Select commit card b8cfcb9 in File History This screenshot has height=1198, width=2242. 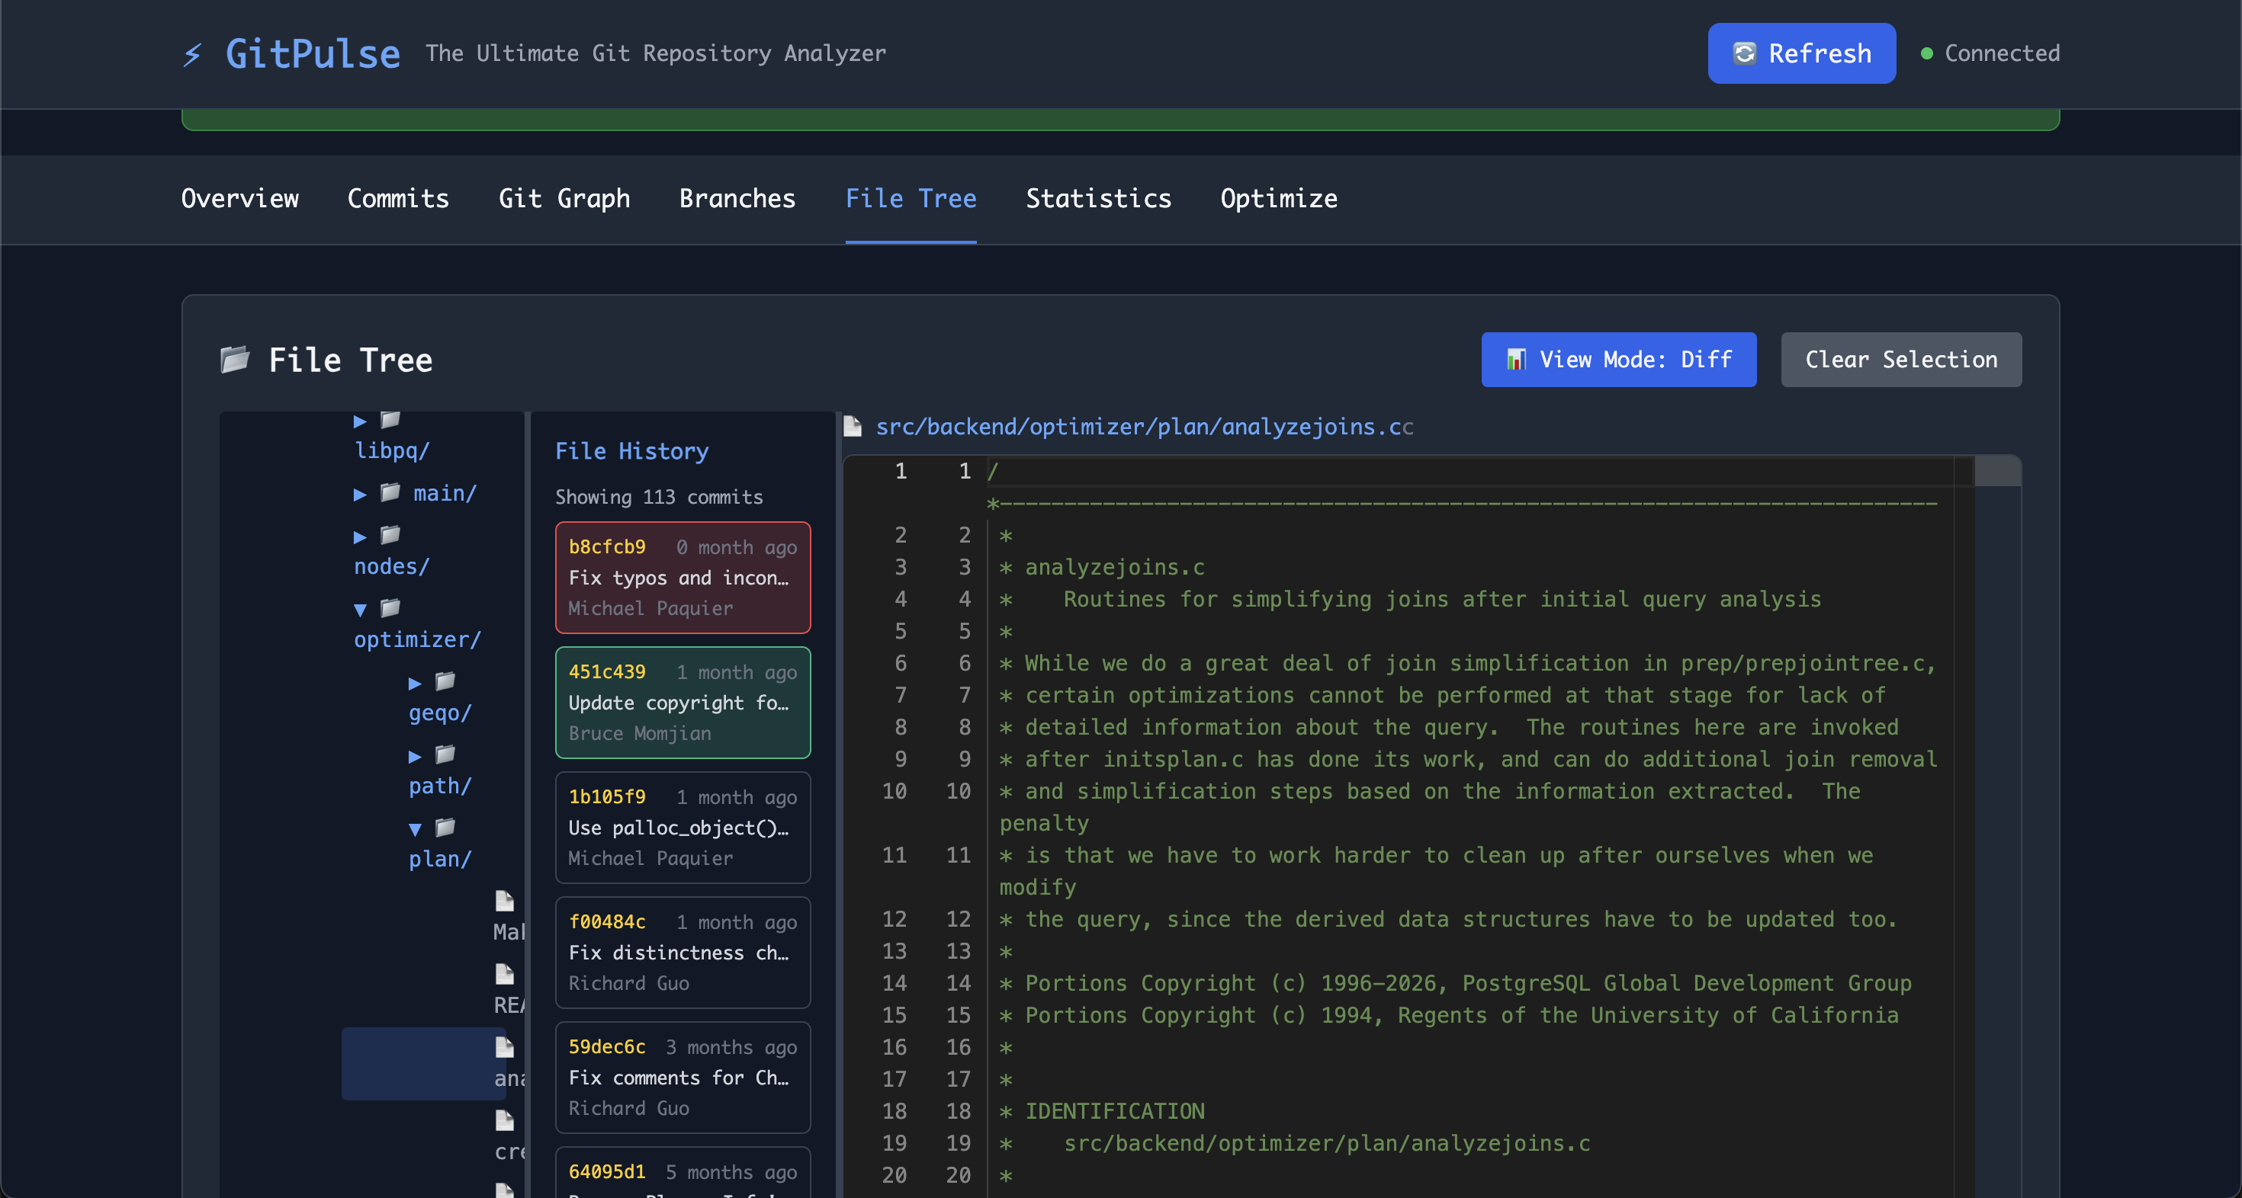click(x=683, y=577)
